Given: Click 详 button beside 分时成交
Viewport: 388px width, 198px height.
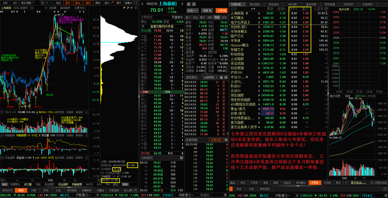Looking at the screenshot, I should pos(182,158).
